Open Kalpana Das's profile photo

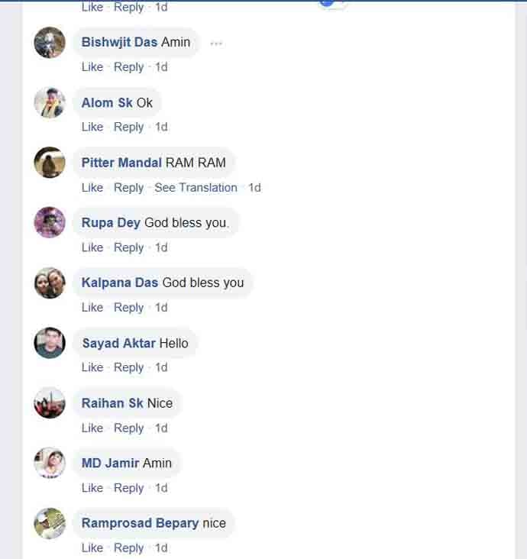(50, 283)
